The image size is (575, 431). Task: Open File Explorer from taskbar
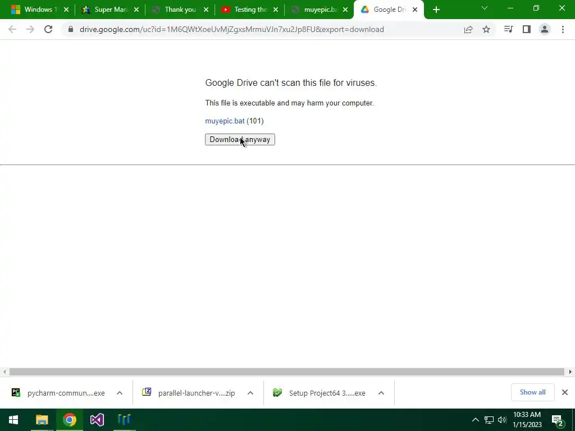pyautogui.click(x=42, y=420)
